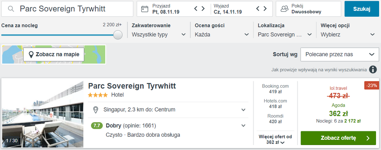Click the 2 200 zł+ maximum price label
Screen dimensions: 381x150
(x=112, y=25)
